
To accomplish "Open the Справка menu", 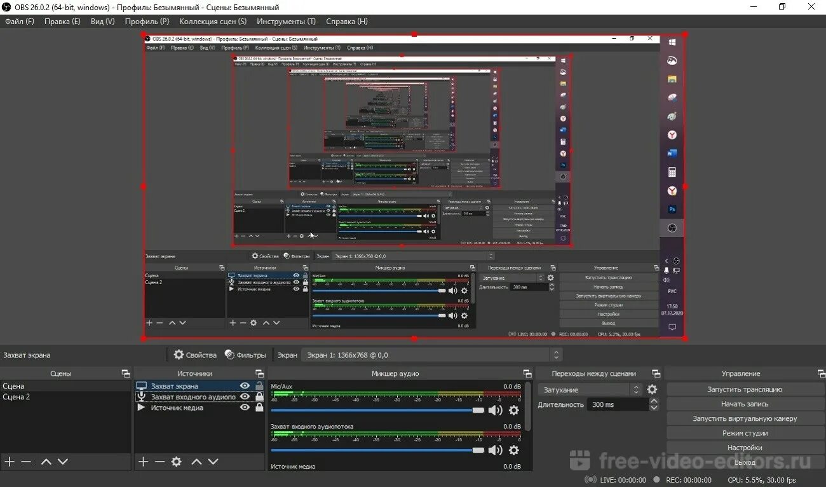I will pyautogui.click(x=346, y=21).
